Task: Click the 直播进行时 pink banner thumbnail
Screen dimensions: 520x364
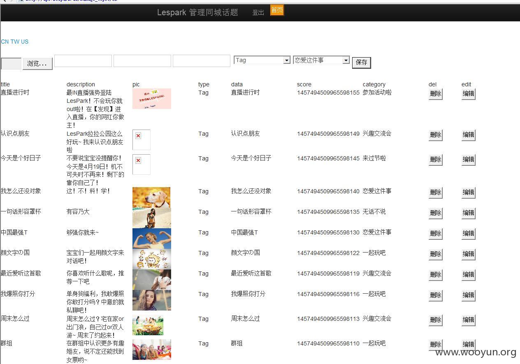Action: pos(152,99)
